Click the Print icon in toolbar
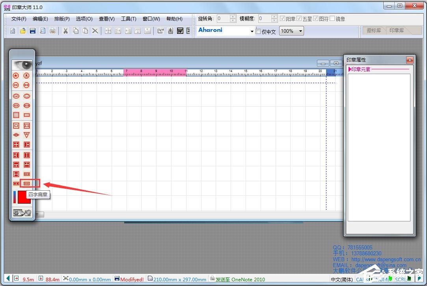427x286 pixels. click(x=52, y=31)
